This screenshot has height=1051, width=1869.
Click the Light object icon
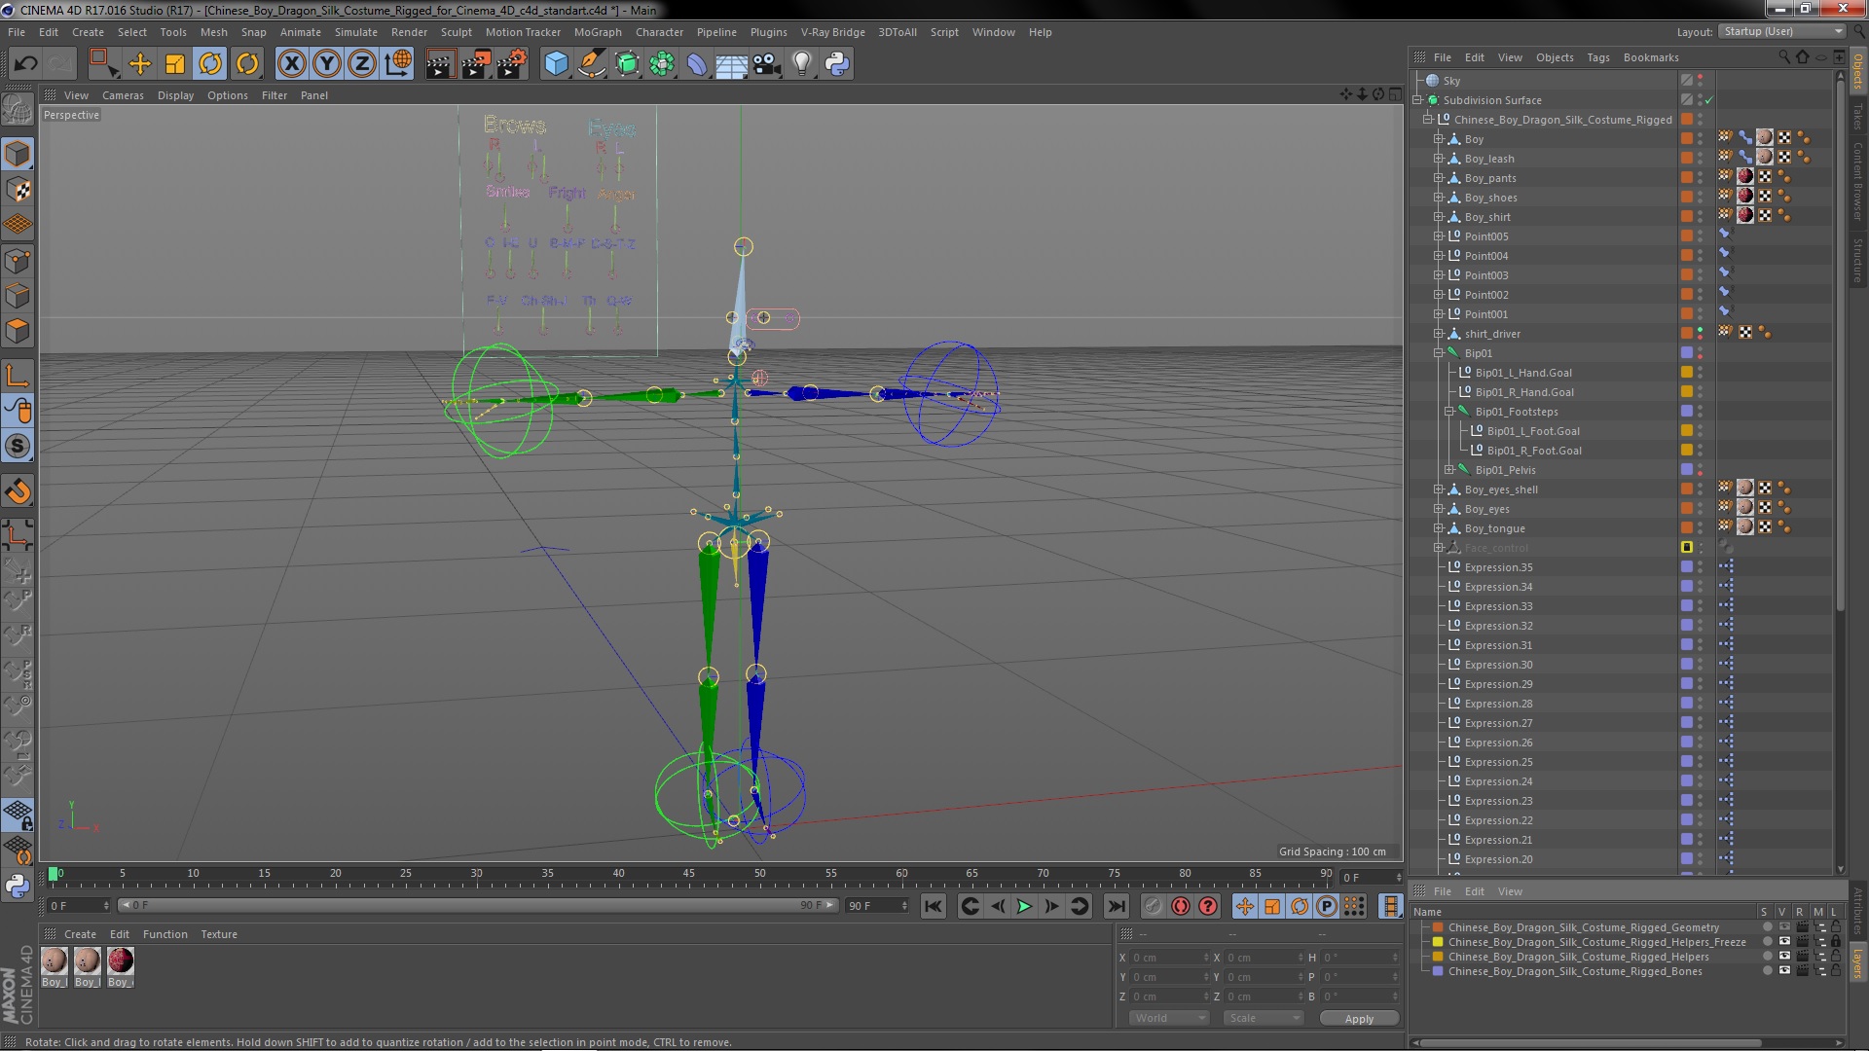[801, 64]
